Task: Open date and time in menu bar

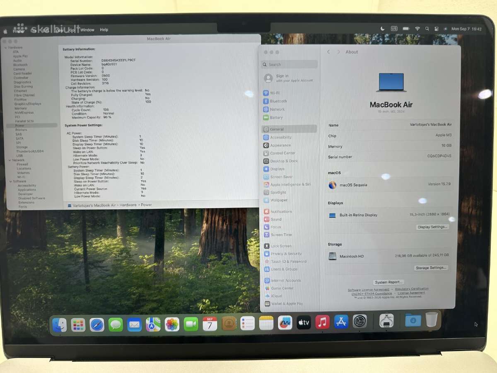Action: click(466, 29)
